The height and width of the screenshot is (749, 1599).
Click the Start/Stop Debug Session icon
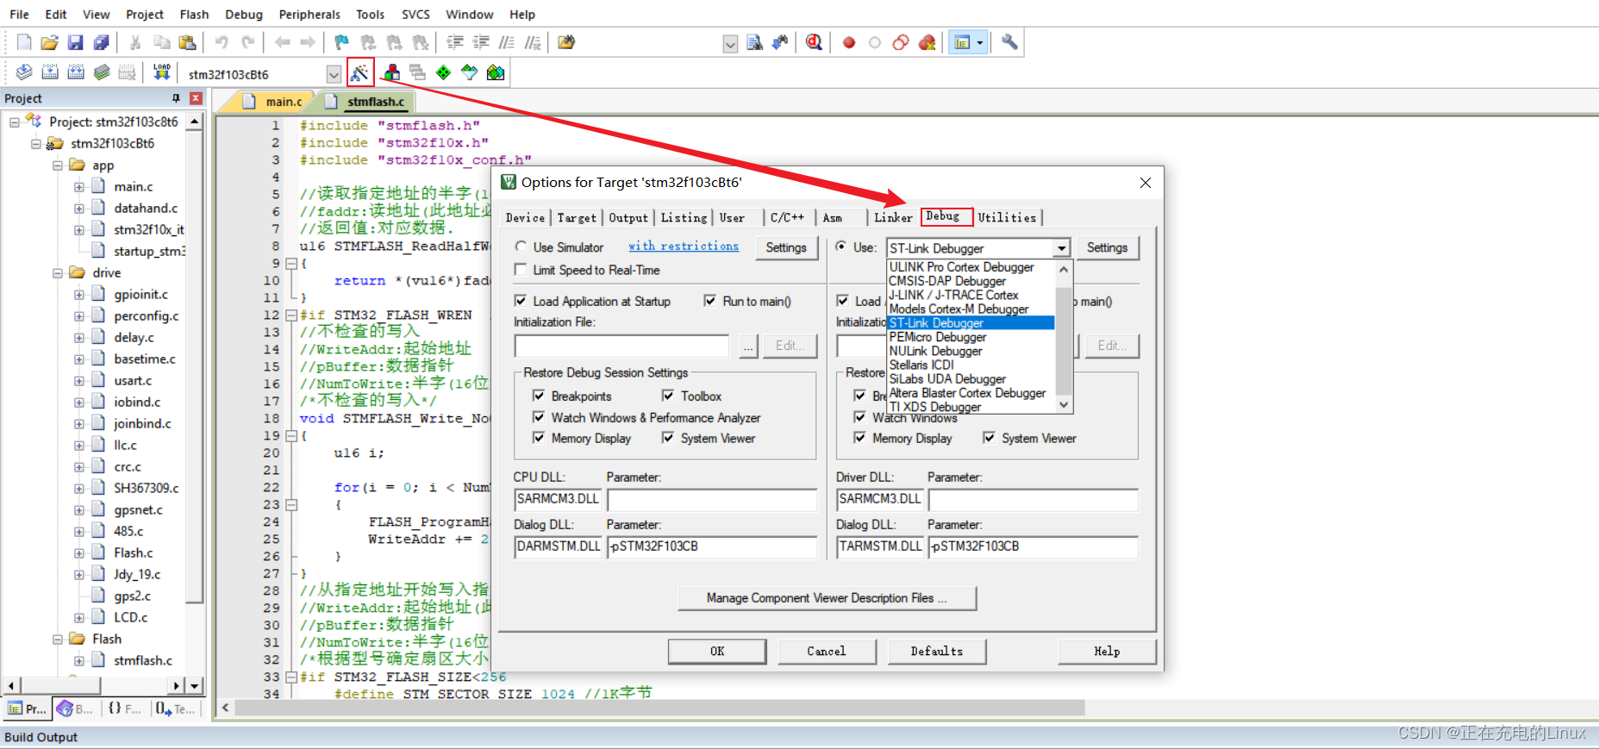pyautogui.click(x=814, y=42)
